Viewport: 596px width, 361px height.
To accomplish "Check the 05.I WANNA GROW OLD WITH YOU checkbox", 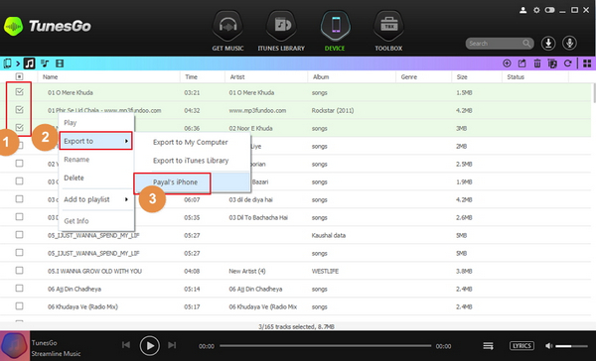I will [x=20, y=271].
